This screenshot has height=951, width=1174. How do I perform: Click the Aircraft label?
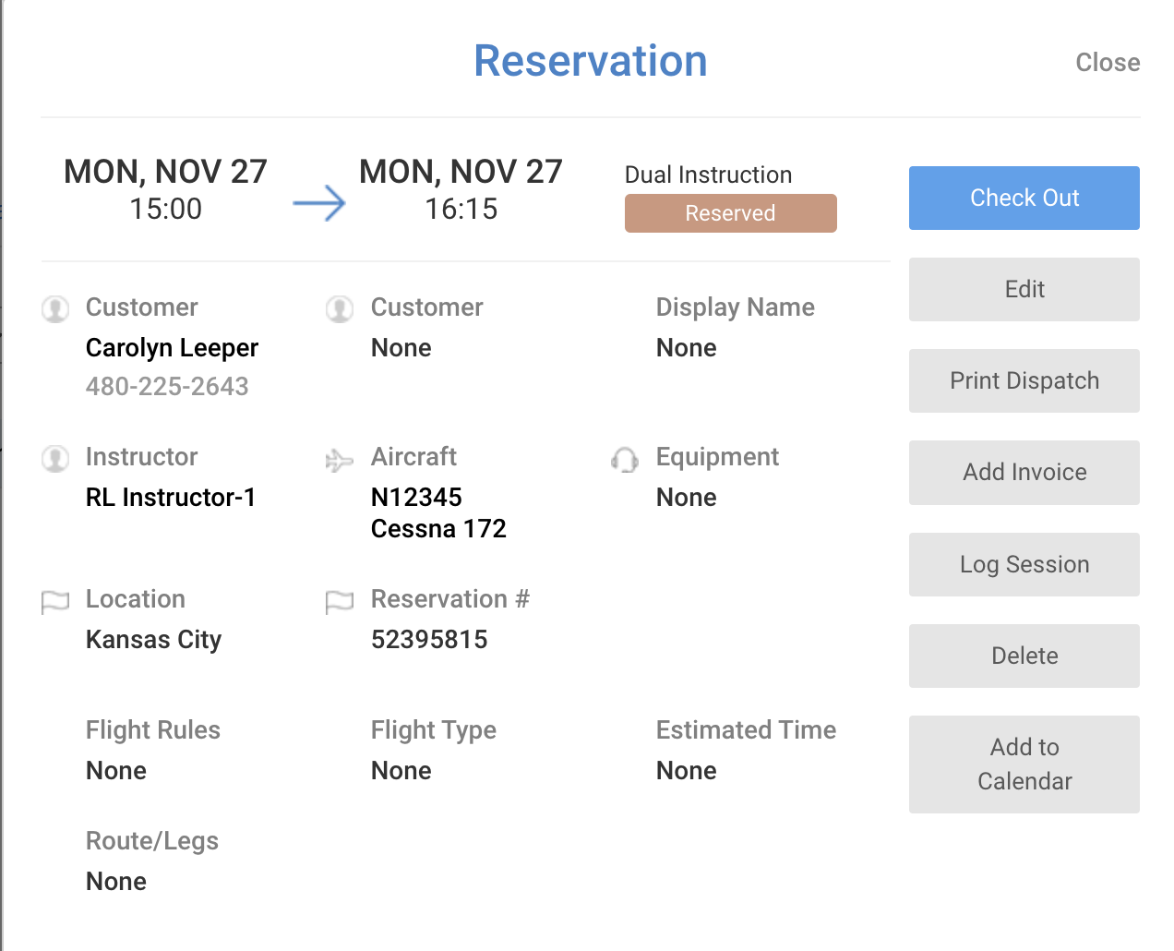(x=413, y=457)
